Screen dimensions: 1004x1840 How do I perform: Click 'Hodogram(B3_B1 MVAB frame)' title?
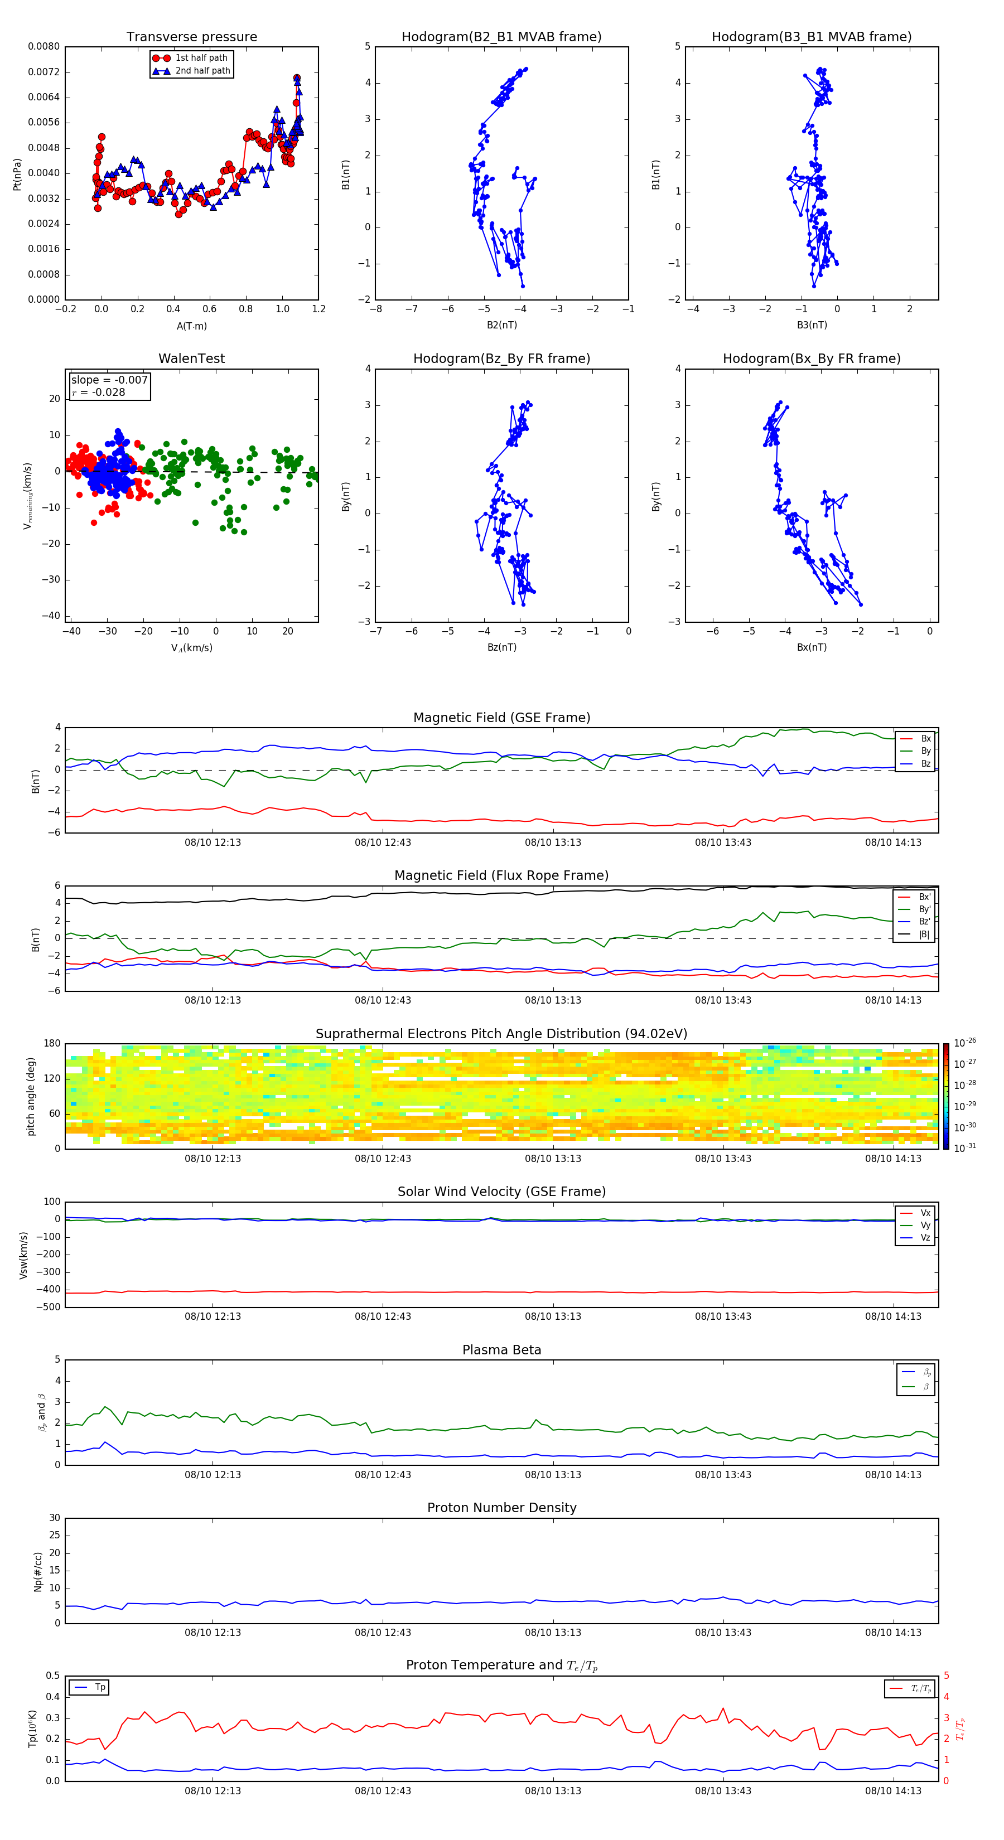click(812, 37)
